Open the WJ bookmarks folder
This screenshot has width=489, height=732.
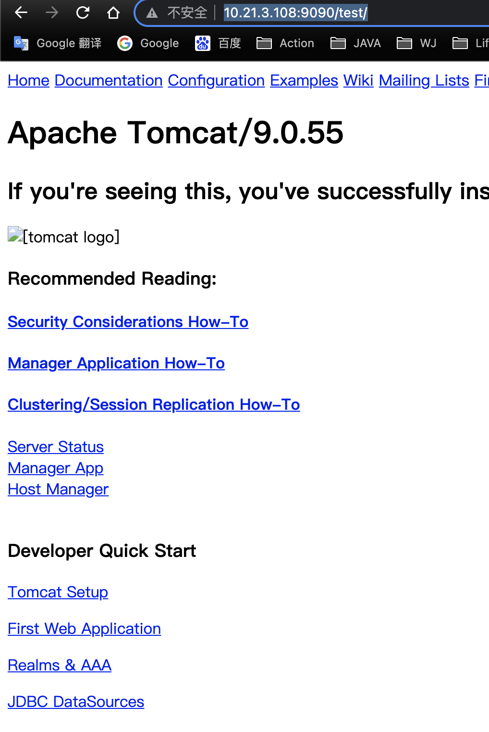[416, 43]
